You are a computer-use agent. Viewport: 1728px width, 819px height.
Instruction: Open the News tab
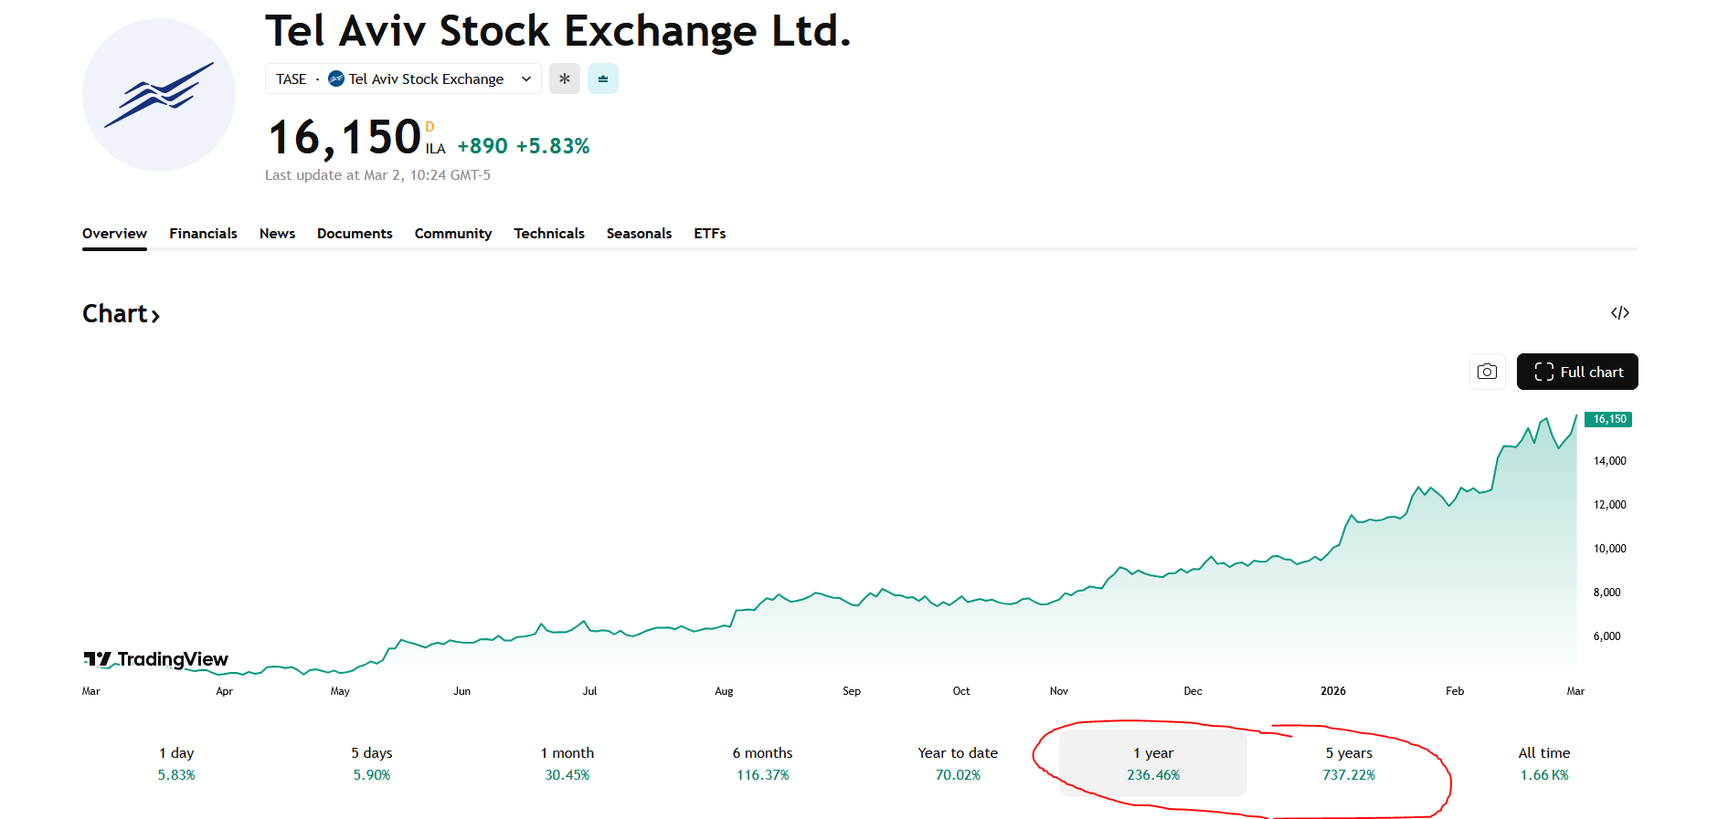click(277, 234)
